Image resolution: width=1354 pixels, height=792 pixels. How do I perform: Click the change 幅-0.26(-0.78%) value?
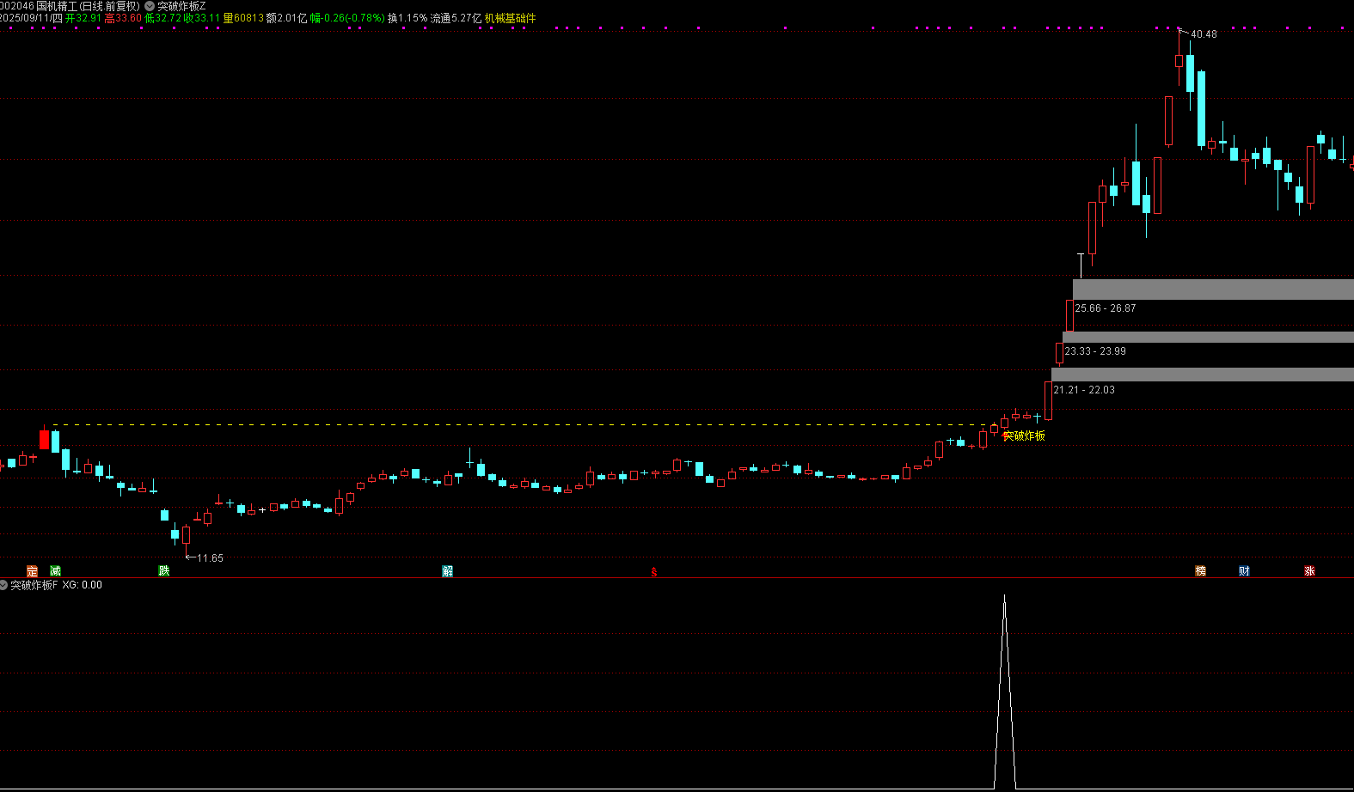[347, 18]
